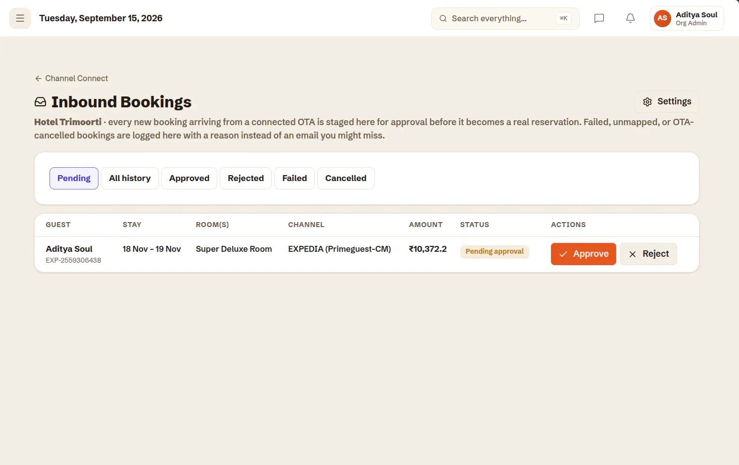Screen dimensions: 739x465
Task: Click the amount ₹10,372.2
Action: tap(428, 249)
